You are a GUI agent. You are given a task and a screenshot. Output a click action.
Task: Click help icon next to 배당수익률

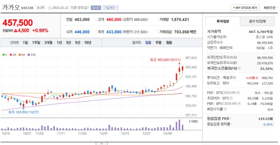point(225,109)
